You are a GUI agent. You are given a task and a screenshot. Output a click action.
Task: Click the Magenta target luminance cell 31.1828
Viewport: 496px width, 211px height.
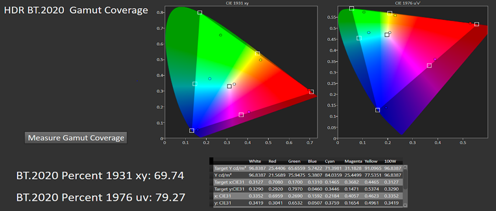(353, 168)
